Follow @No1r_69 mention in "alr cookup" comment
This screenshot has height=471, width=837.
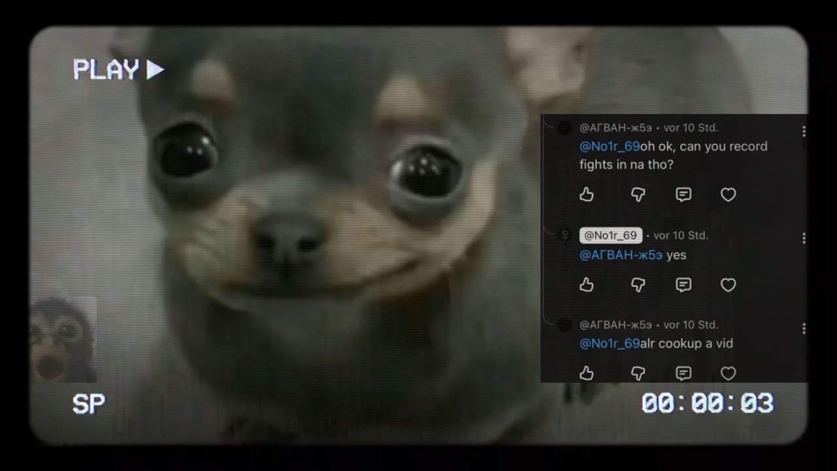click(609, 343)
